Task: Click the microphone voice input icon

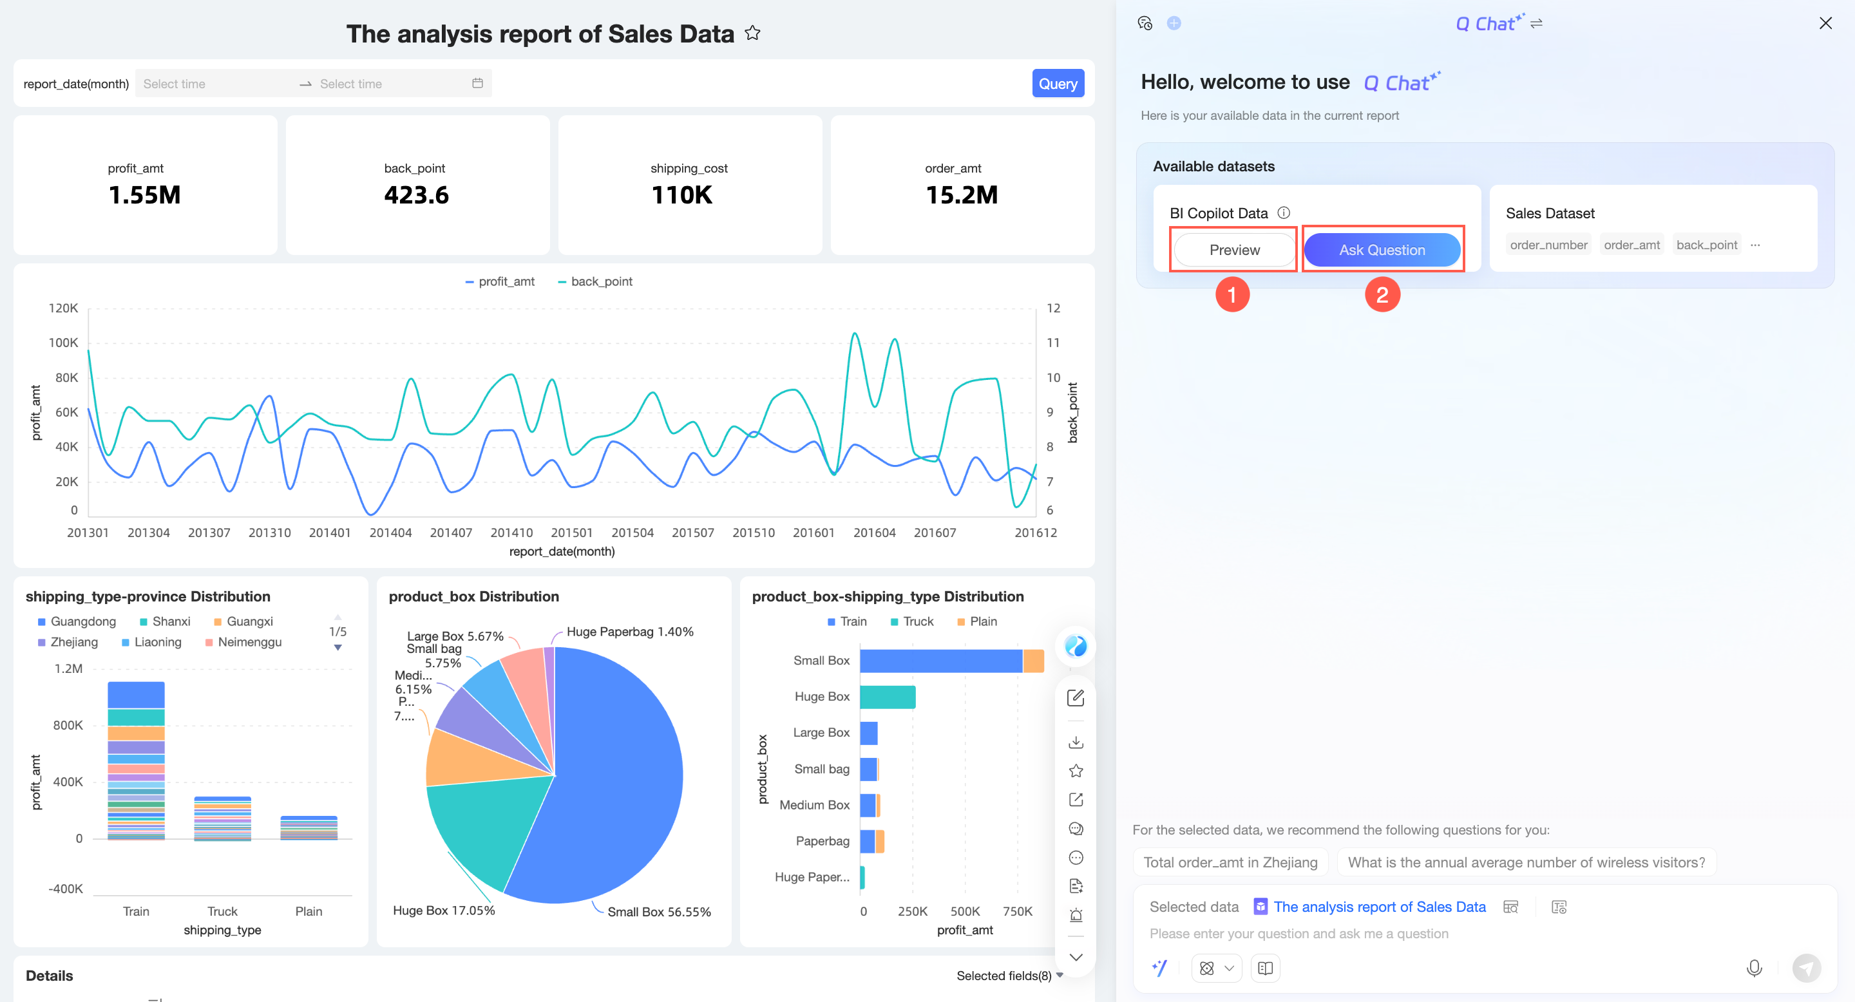Action: [x=1753, y=968]
